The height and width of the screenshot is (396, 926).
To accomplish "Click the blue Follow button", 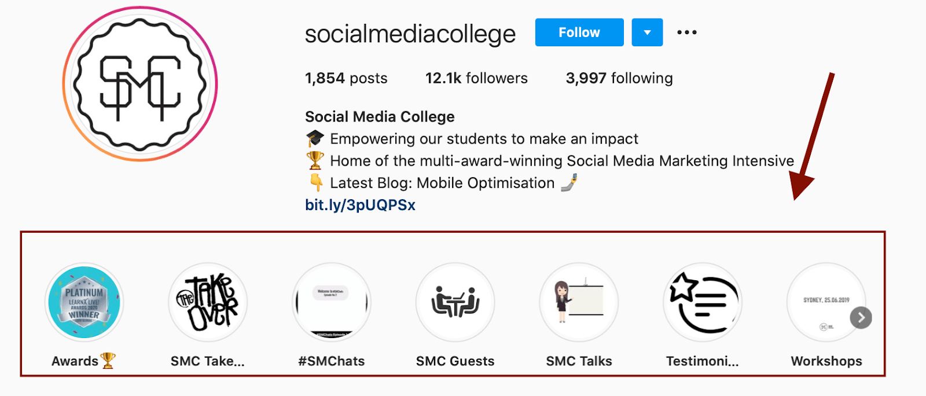I will point(579,32).
